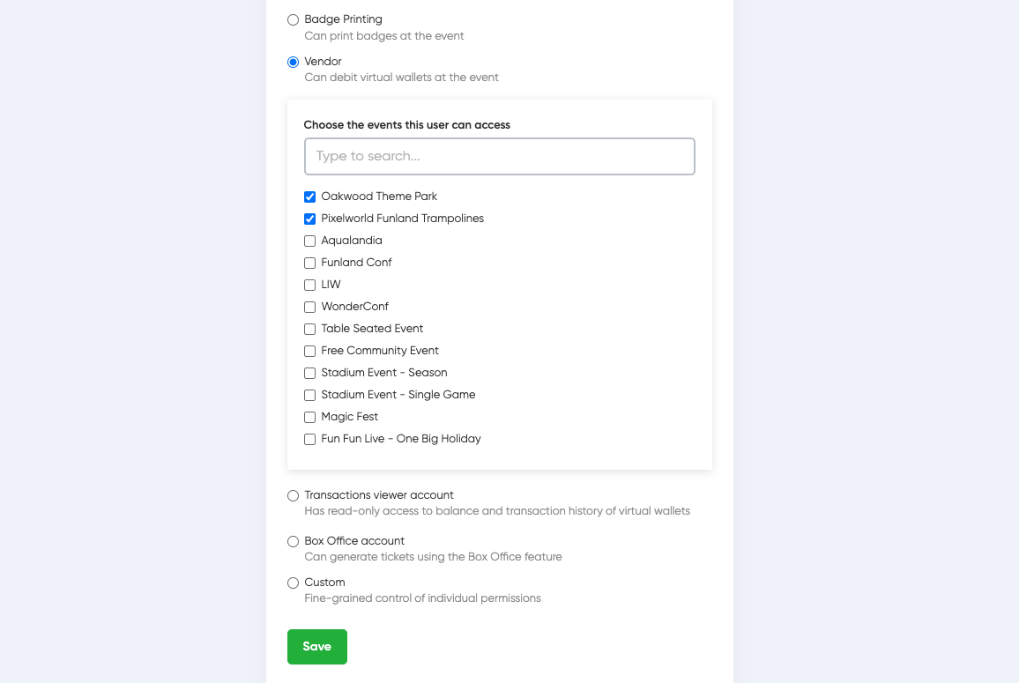Click the Pixelworld Funland Trampolines label text
The width and height of the screenshot is (1019, 683).
(402, 219)
